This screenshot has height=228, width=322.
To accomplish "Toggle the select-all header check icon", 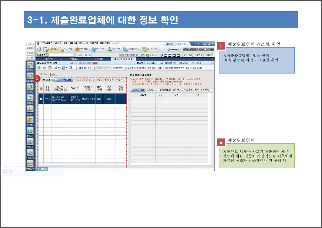I will pyautogui.click(x=41, y=88).
